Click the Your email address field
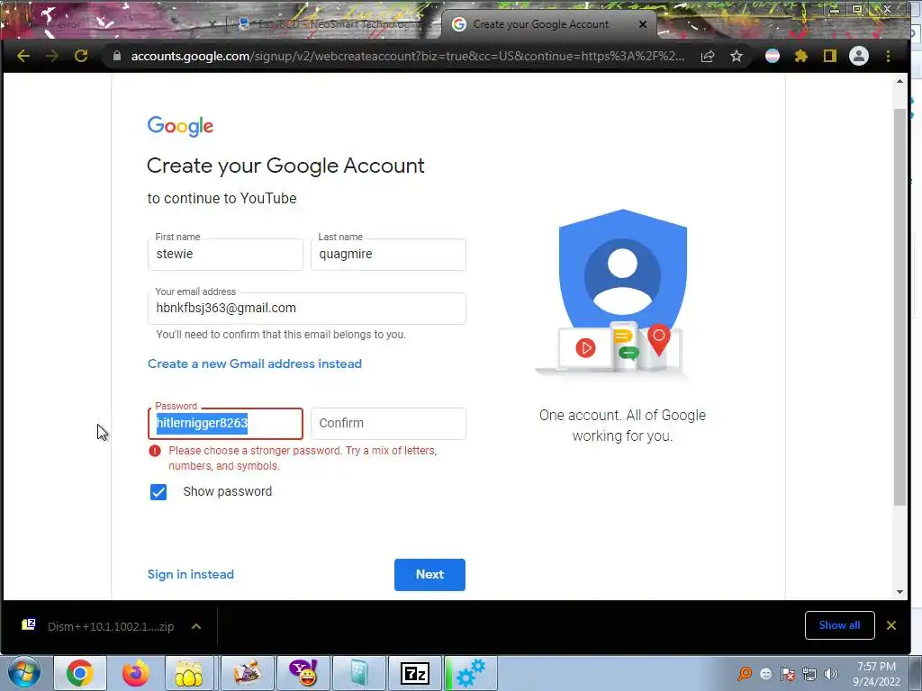 (307, 309)
